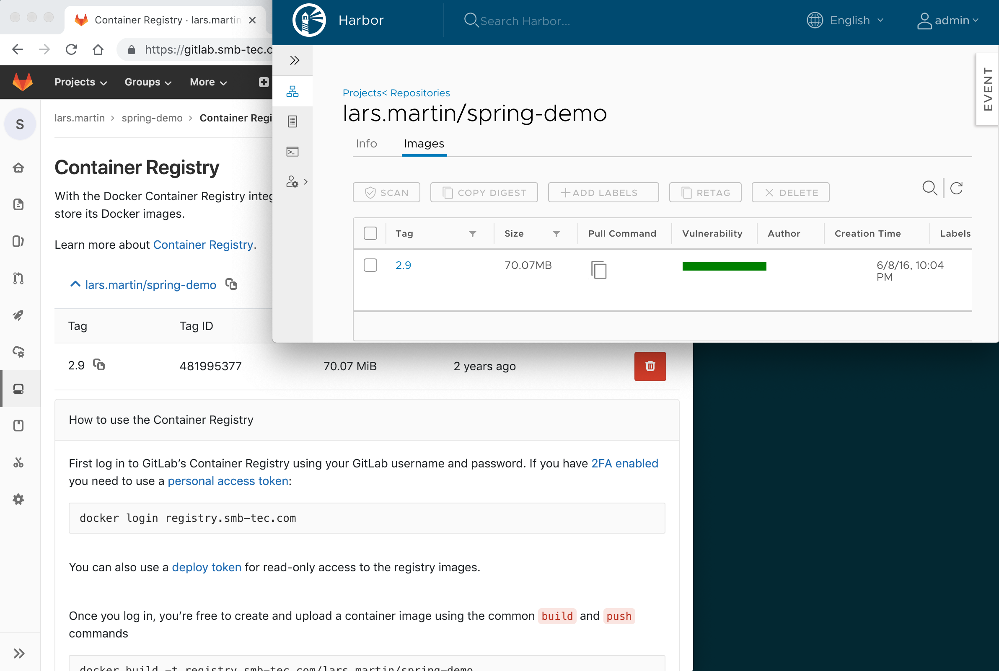999x671 pixels.
Task: Click the admin user avatar icon
Action: [x=924, y=21]
